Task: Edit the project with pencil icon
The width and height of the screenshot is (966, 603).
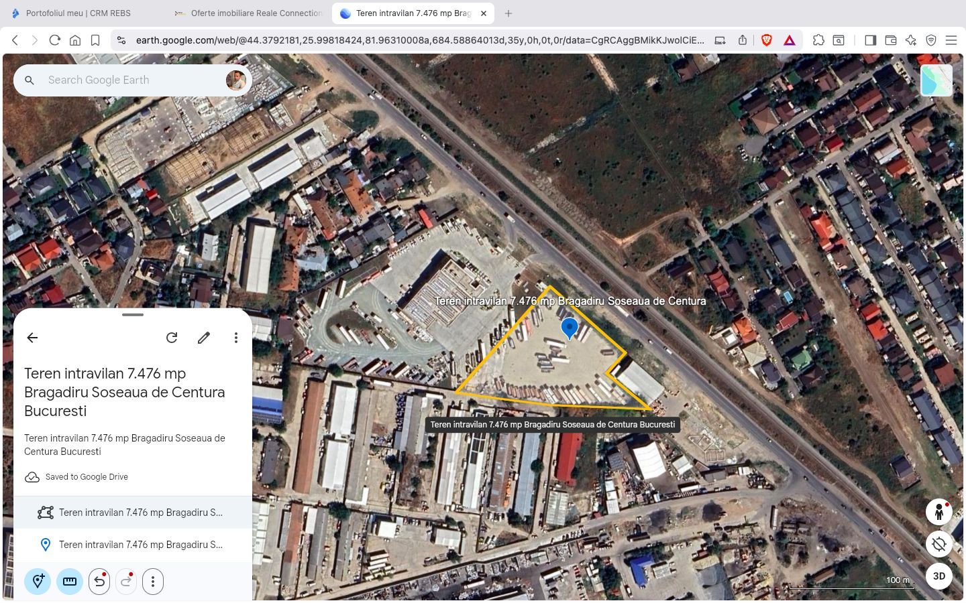Action: [204, 338]
